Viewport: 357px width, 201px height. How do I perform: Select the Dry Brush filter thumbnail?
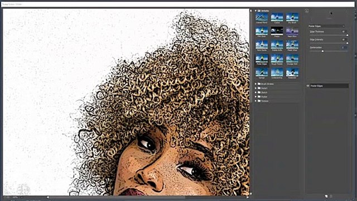click(x=292, y=17)
